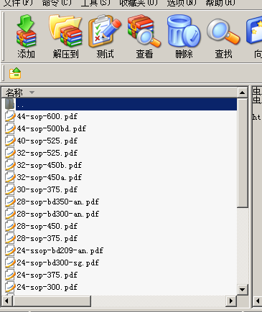The image size is (262, 312).
Task: Click the file list scroll-up arrow
Action: (x=242, y=93)
